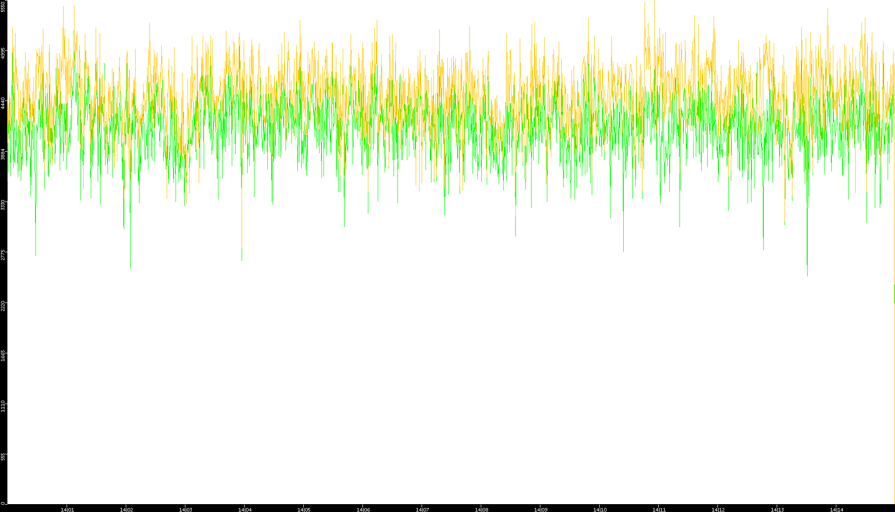Click the 14:01 time label
895x512 pixels.
click(x=67, y=510)
